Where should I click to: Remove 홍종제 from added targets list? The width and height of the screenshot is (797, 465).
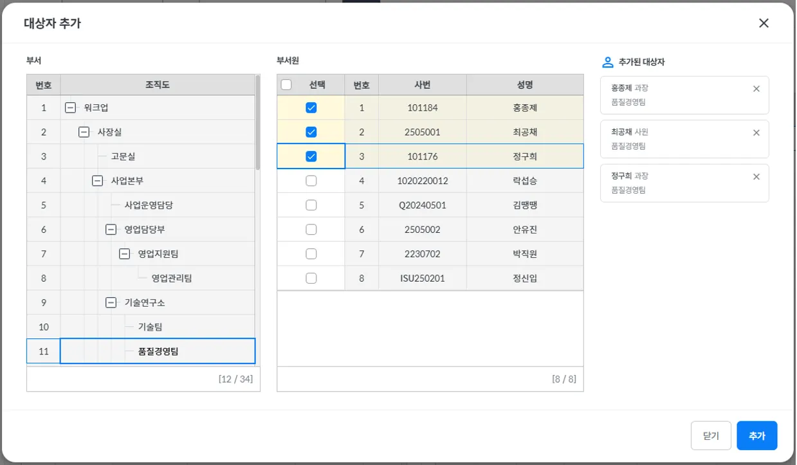[756, 89]
